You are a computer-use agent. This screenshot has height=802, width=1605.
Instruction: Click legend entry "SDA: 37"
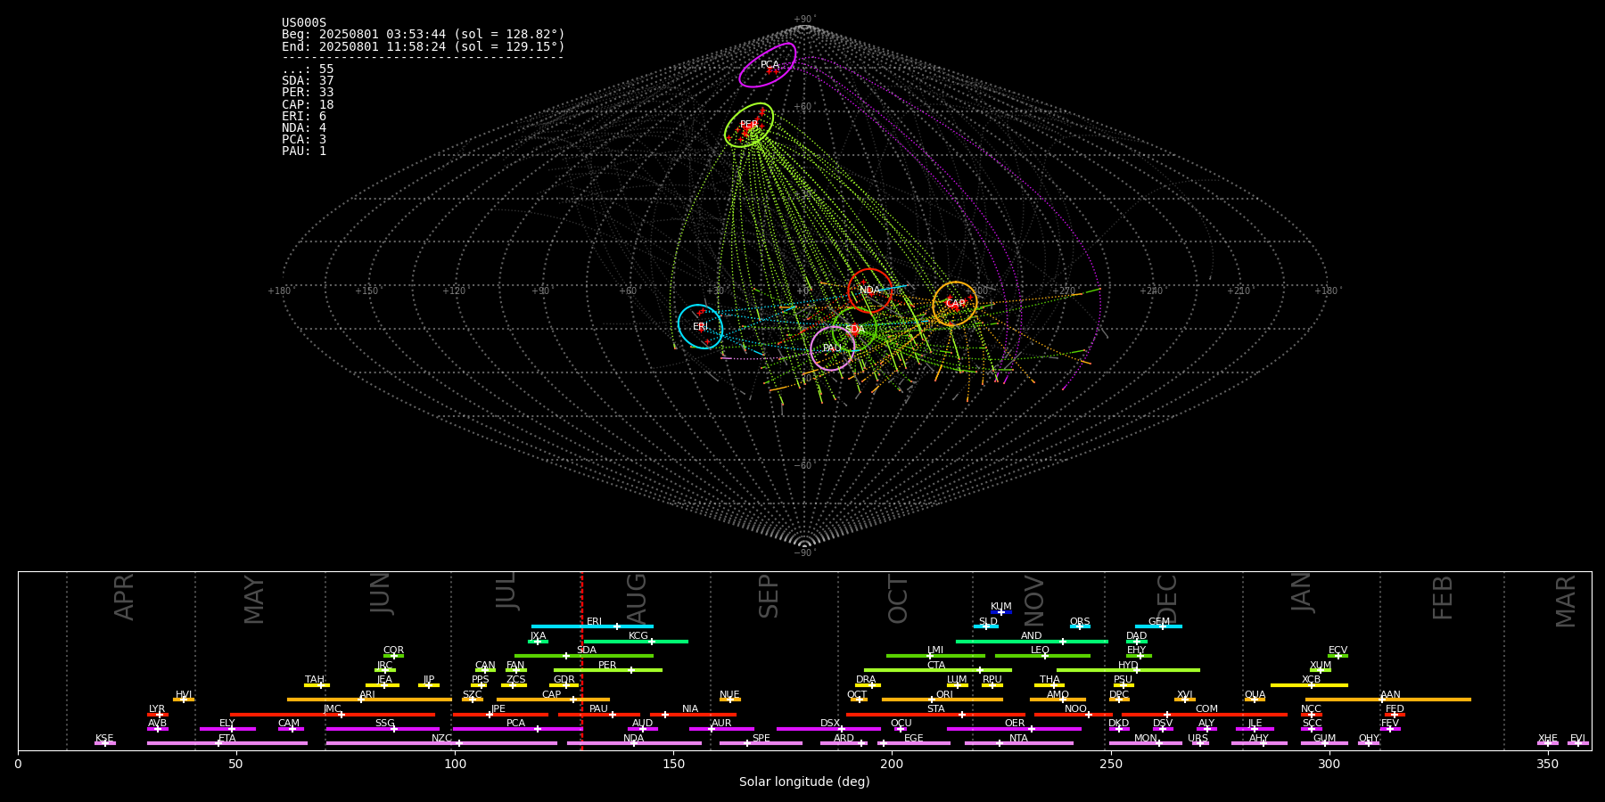[308, 81]
